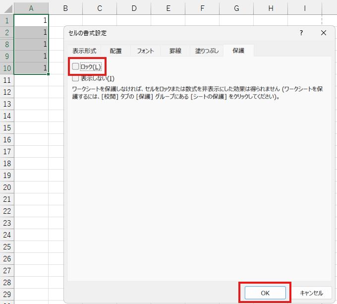Select row 2 header

[7, 32]
